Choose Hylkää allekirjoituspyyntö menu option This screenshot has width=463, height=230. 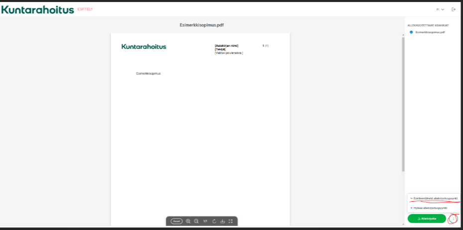click(430, 208)
